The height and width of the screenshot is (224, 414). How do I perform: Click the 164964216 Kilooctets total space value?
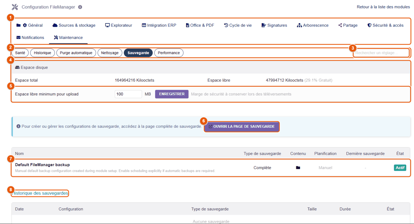click(x=134, y=80)
